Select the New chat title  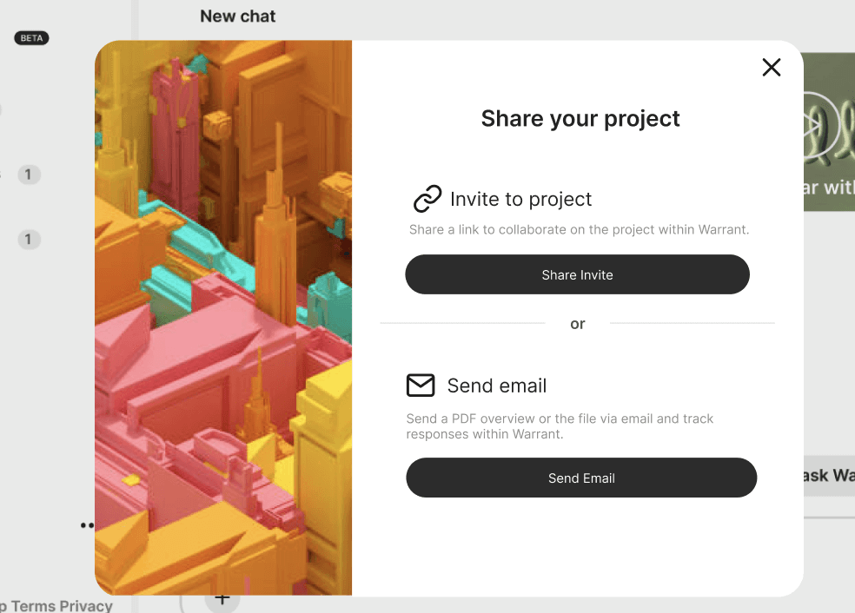click(x=238, y=16)
